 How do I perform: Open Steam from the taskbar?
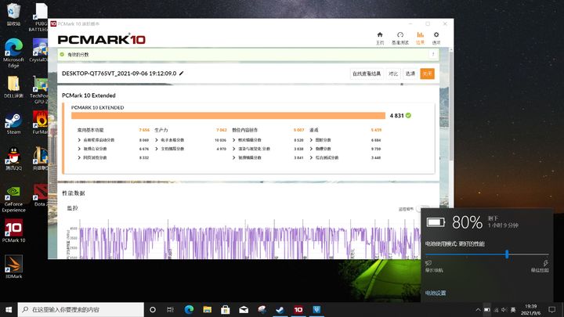pos(280,309)
